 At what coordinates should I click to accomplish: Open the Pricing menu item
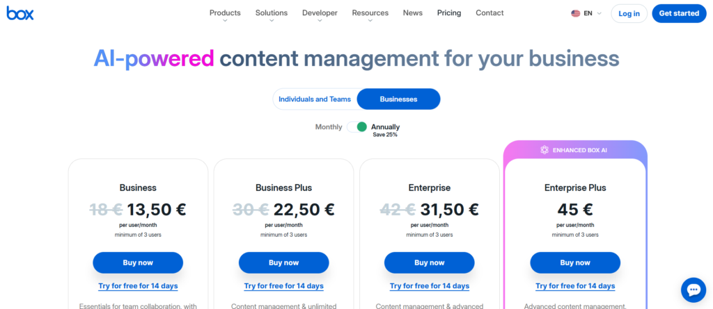pos(449,13)
